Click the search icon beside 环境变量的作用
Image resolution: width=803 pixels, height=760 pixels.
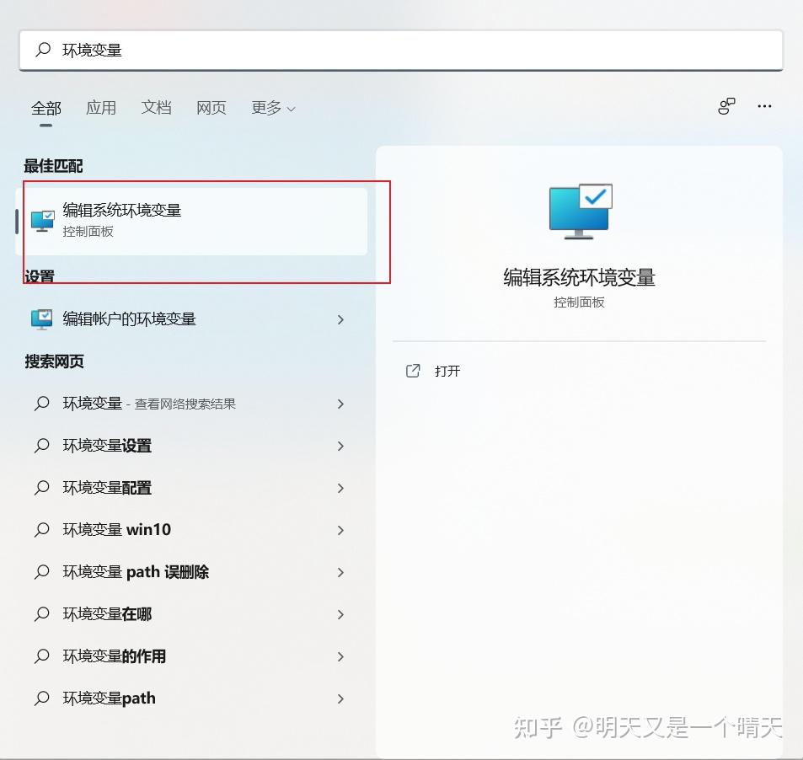click(x=42, y=656)
